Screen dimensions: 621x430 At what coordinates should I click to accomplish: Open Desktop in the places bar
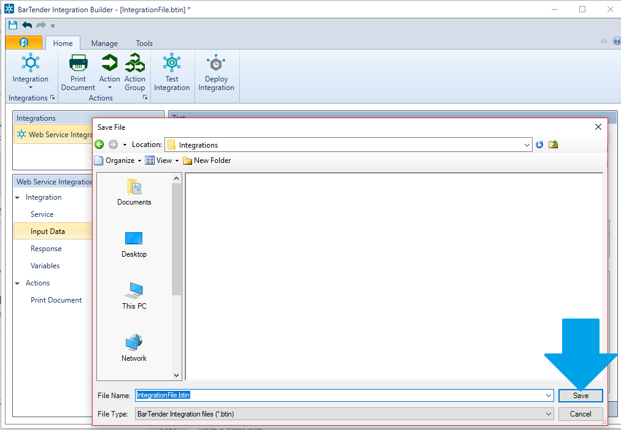tap(134, 244)
